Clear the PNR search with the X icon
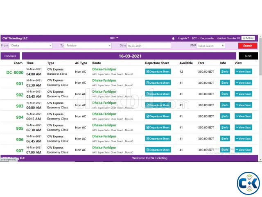Image resolution: width=262 pixels, height=197 pixels. 223,46
